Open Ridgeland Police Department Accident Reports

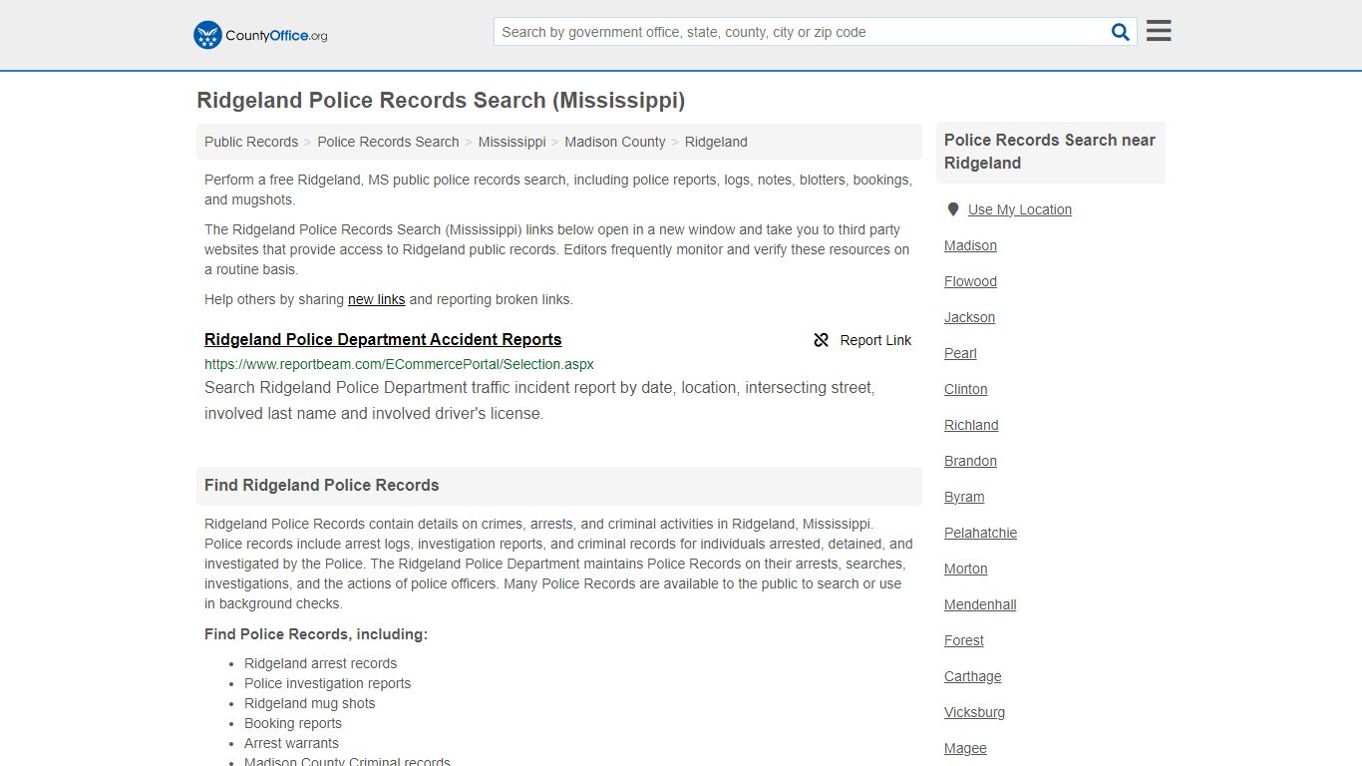pyautogui.click(x=383, y=339)
